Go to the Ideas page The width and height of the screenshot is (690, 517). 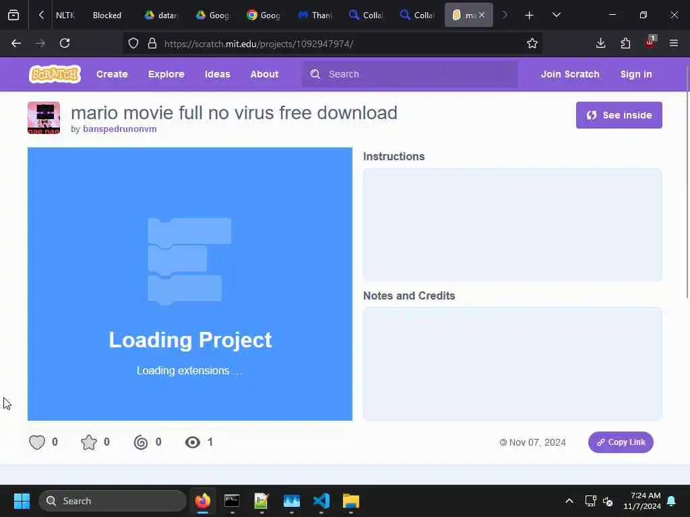(x=218, y=74)
